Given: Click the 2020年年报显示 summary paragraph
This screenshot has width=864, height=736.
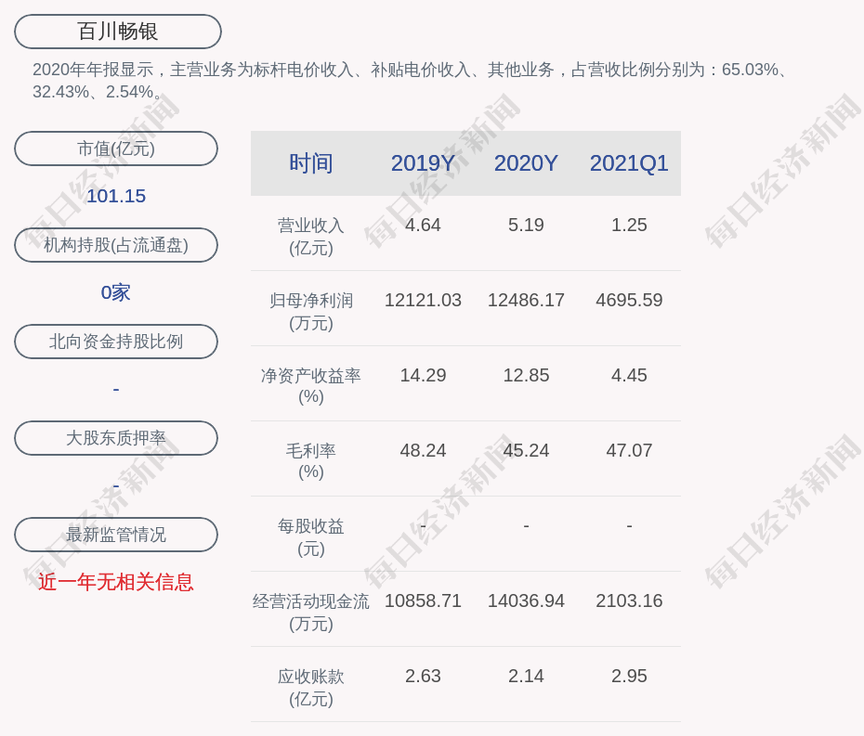Looking at the screenshot, I should click(x=411, y=81).
